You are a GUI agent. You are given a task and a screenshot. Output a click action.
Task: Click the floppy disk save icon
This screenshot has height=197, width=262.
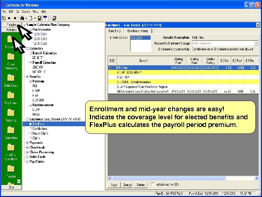click(39, 18)
